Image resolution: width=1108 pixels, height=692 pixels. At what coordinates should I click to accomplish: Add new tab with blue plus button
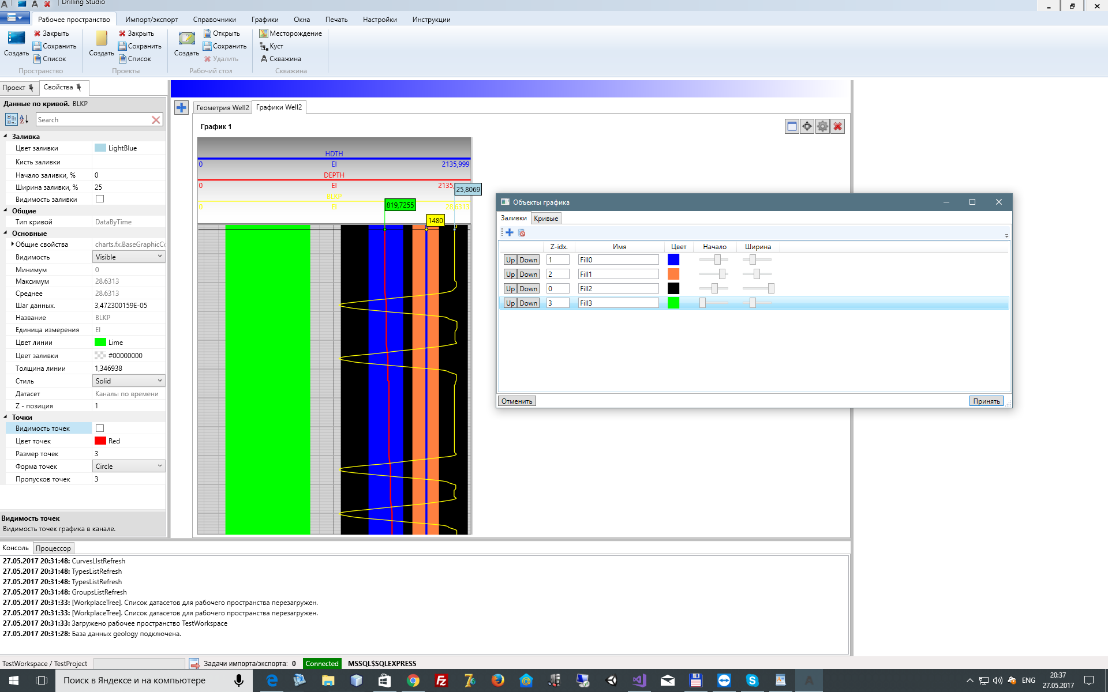point(181,108)
